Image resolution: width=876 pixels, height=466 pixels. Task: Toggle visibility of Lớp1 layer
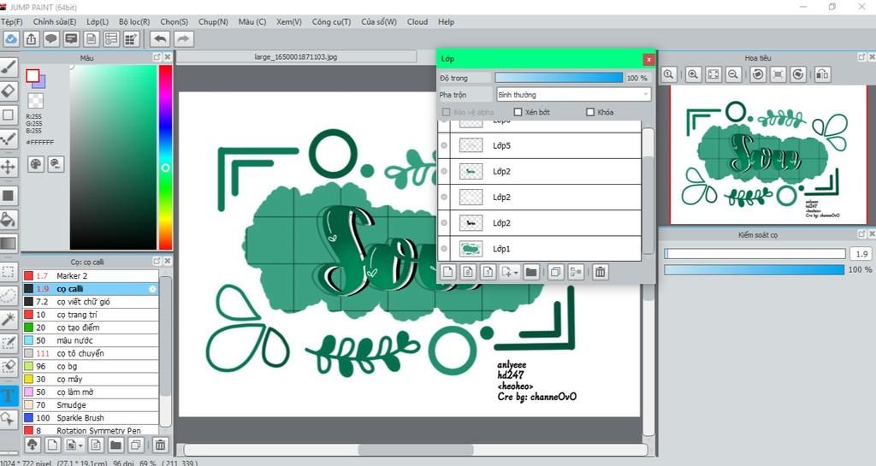pyautogui.click(x=444, y=249)
